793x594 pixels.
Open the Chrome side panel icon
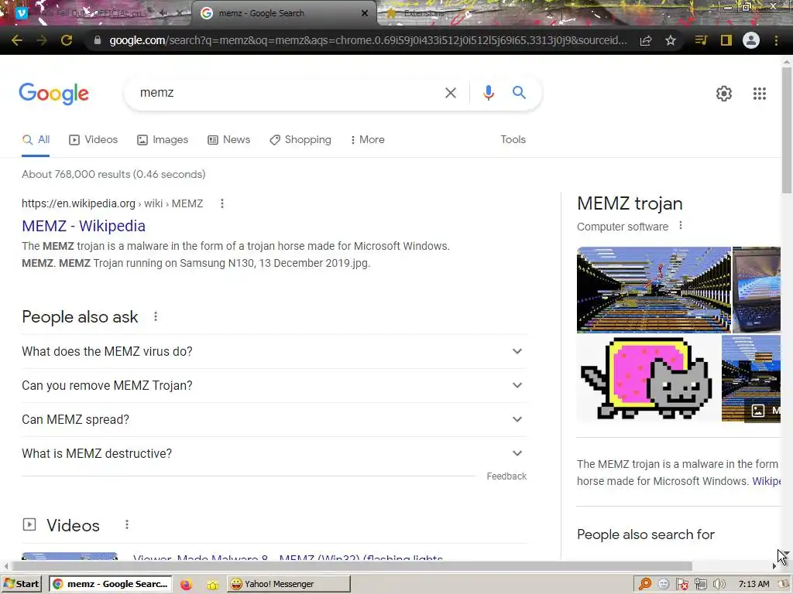coord(726,40)
